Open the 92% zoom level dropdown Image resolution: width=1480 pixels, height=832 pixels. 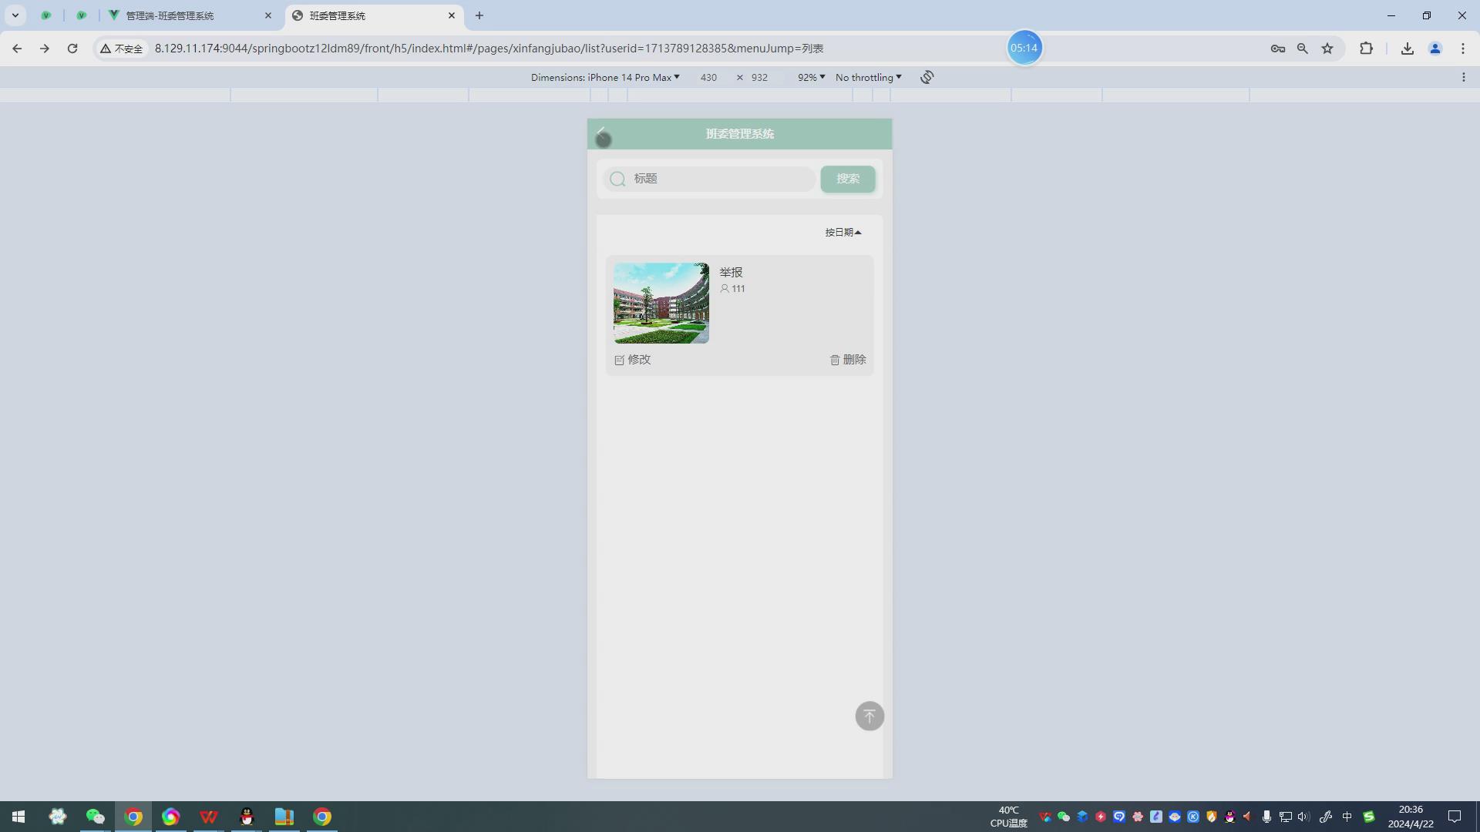tap(811, 77)
